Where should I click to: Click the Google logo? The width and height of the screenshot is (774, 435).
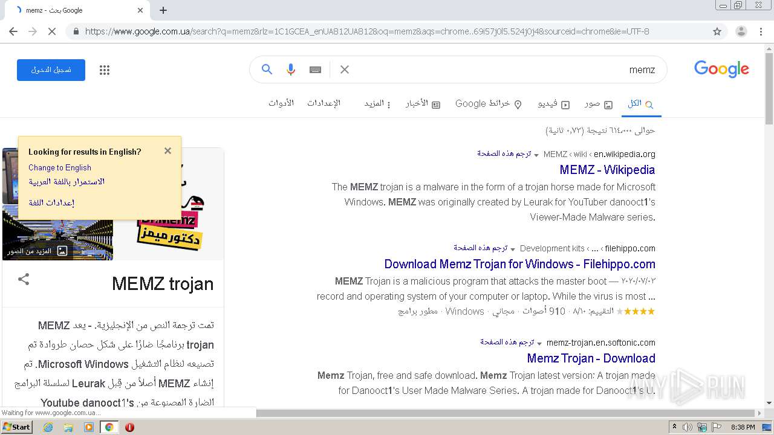point(721,69)
